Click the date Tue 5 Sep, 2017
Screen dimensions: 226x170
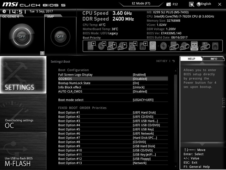pos(41,11)
